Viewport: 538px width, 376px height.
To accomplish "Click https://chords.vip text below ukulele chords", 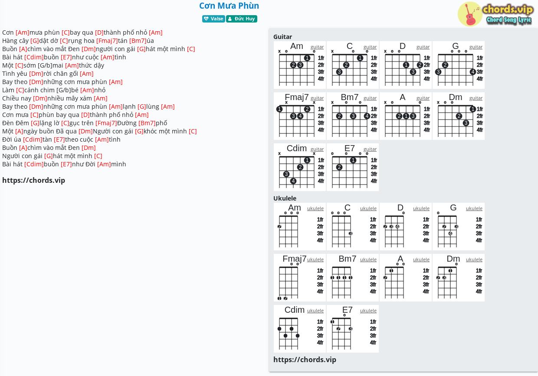I will point(305,360).
